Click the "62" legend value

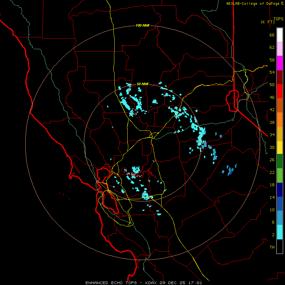272,47
